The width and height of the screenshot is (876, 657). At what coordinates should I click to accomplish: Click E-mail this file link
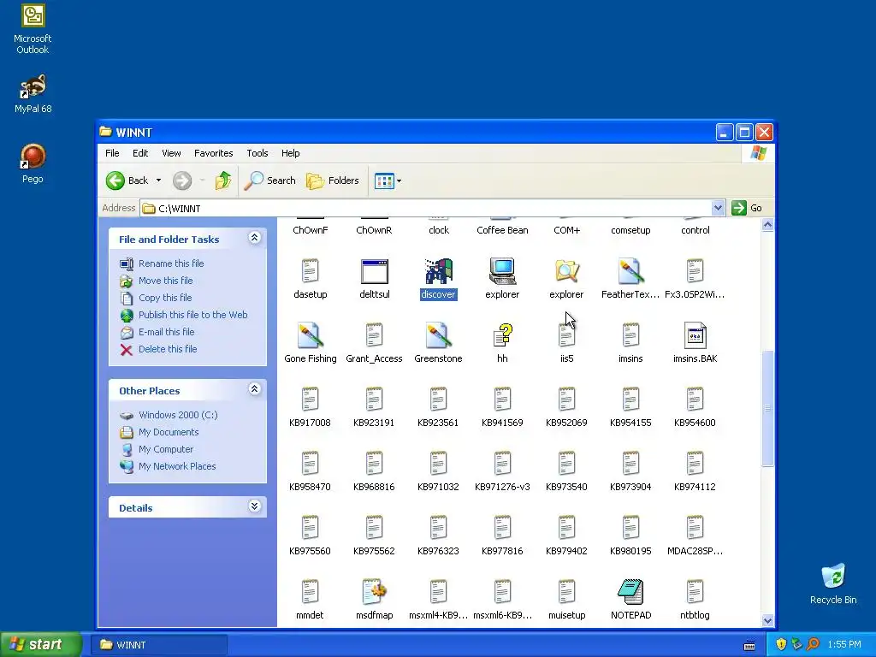coord(167,332)
